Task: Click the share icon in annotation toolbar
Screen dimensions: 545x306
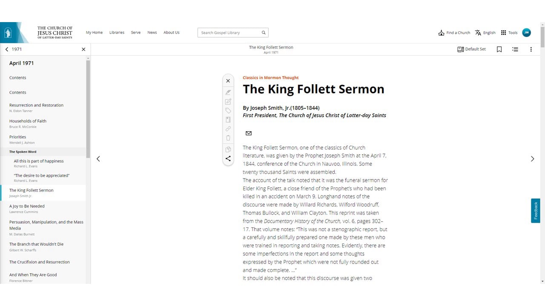Action: click(228, 159)
